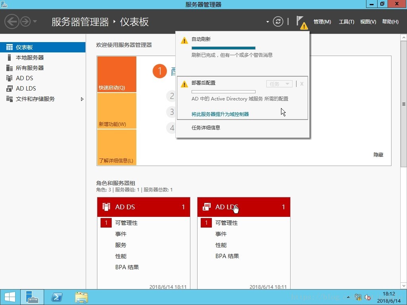Open 服务 in the AD DS tile

[121, 245]
